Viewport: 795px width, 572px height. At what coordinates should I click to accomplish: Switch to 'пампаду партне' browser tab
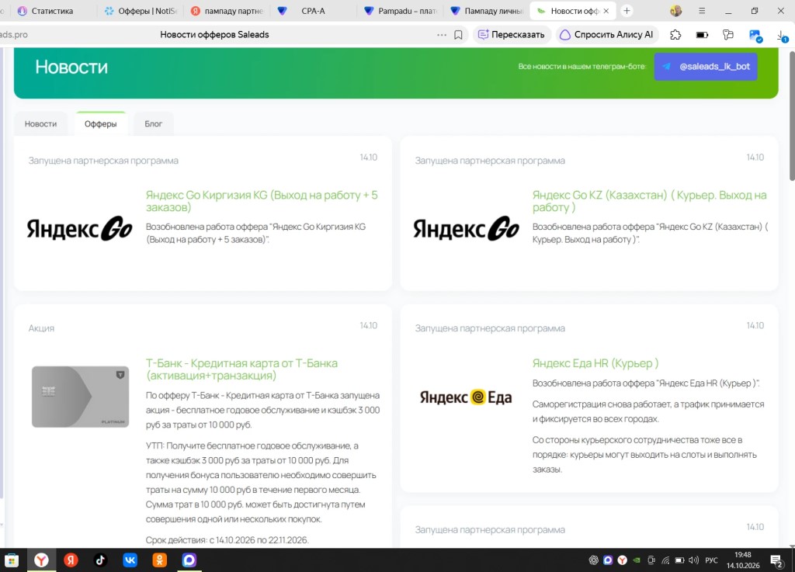tap(227, 11)
